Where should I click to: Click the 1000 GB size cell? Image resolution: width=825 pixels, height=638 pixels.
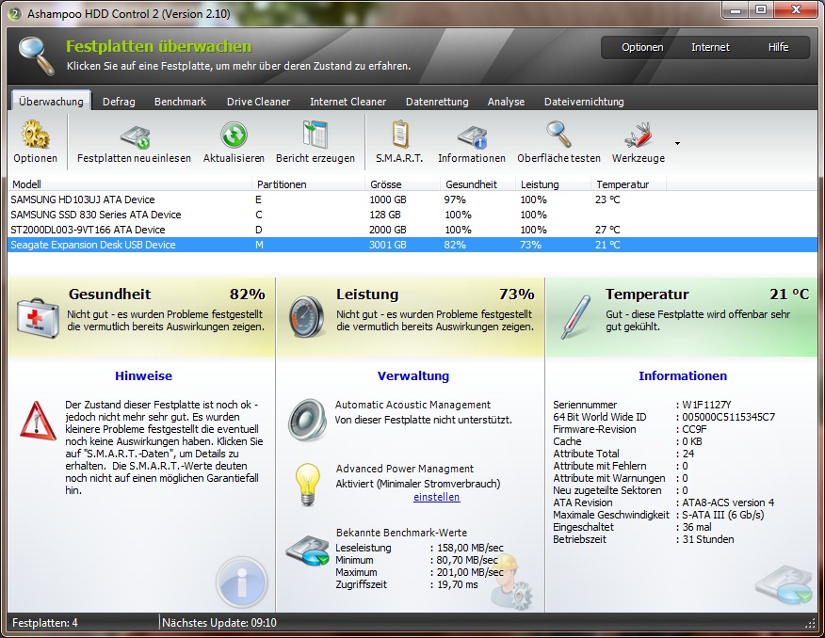pyautogui.click(x=388, y=199)
